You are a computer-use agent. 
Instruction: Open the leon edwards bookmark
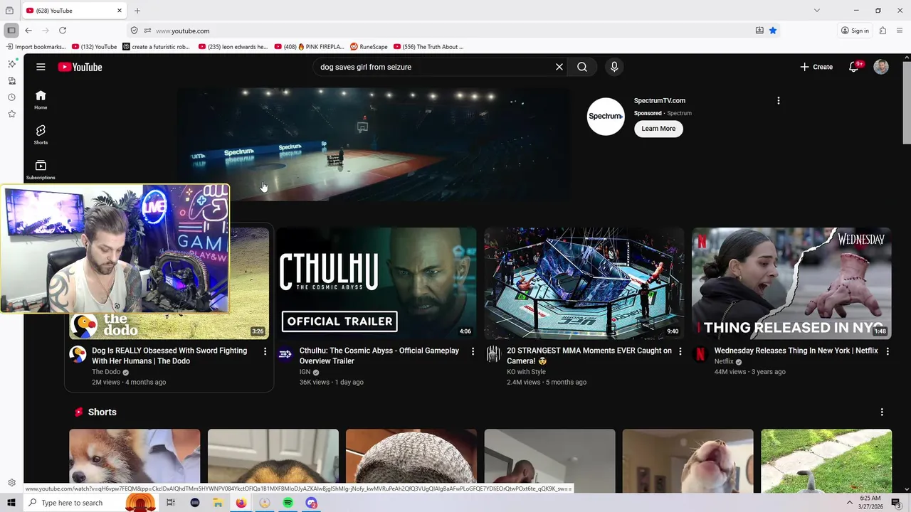[233, 47]
